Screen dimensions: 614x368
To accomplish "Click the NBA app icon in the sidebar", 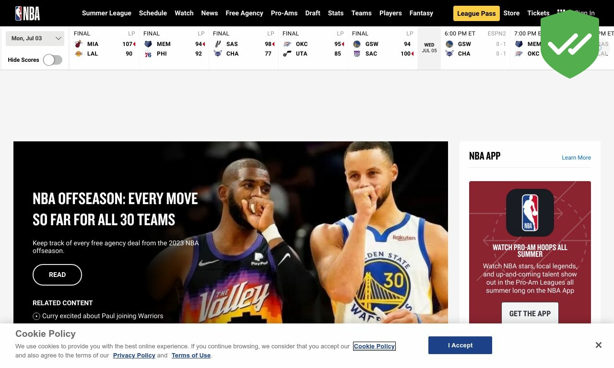I will 530,213.
